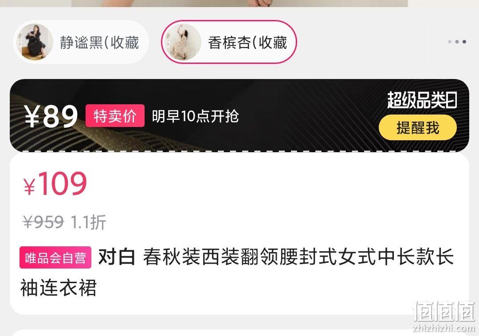Click the black dress thumbnail
Image resolution: width=479 pixels, height=336 pixels.
click(35, 42)
